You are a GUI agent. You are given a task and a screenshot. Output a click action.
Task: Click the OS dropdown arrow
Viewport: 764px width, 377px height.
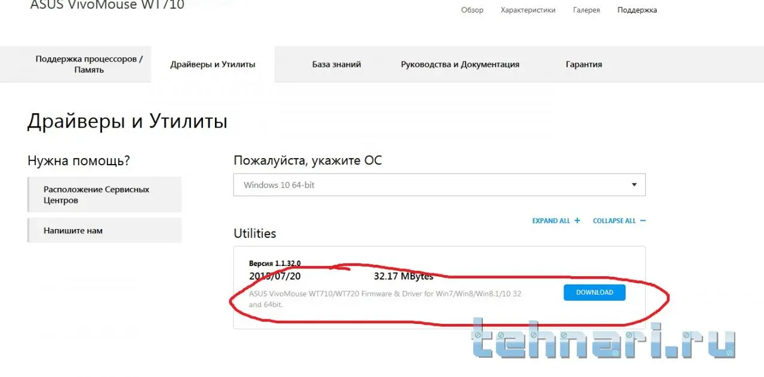coord(634,185)
